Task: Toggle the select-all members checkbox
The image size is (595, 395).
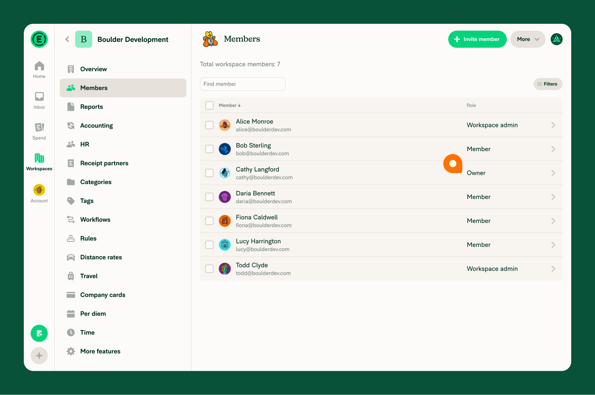Action: 209,105
